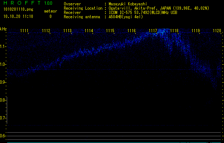This screenshot has width=224, height=143.
Task: Click the 1.1 kHz axis label
Action: [2, 46]
